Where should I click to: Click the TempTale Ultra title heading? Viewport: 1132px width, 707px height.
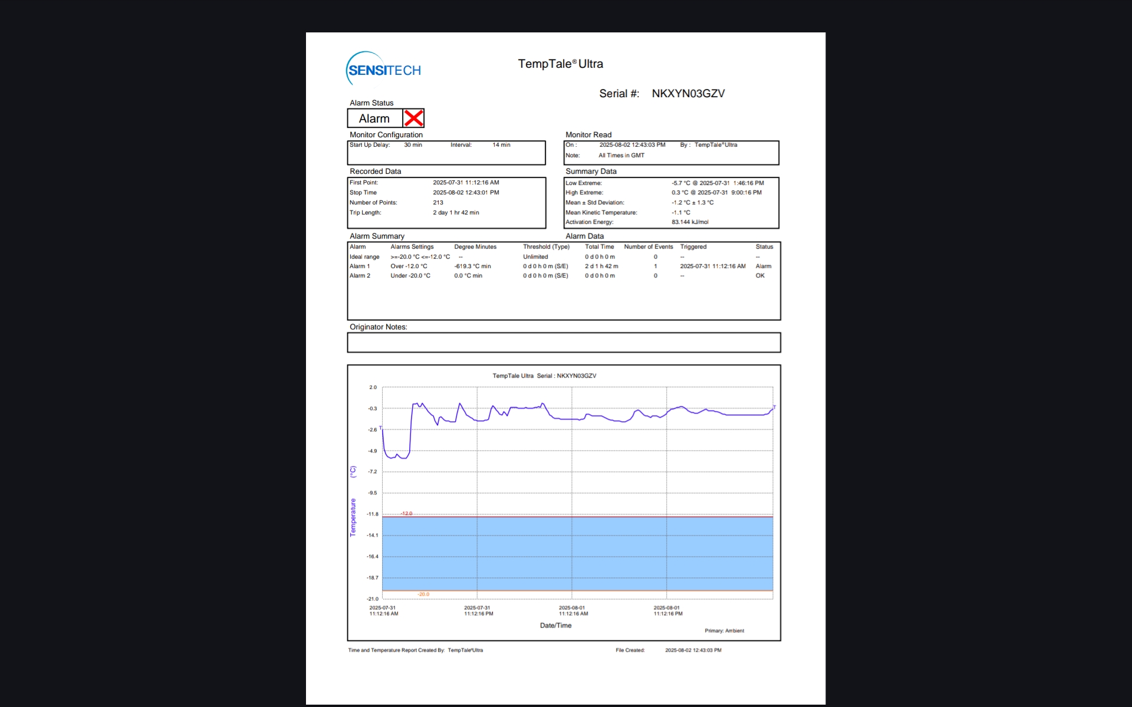pos(560,64)
